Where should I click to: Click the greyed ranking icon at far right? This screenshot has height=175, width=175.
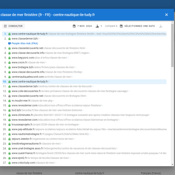[x=161, y=26]
